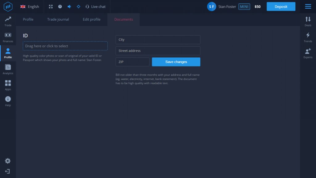Open Analytics in sidebar

8,70
